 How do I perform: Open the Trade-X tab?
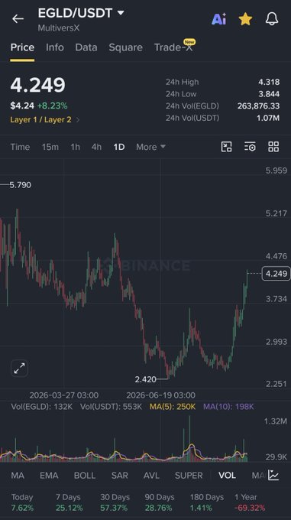coord(173,47)
